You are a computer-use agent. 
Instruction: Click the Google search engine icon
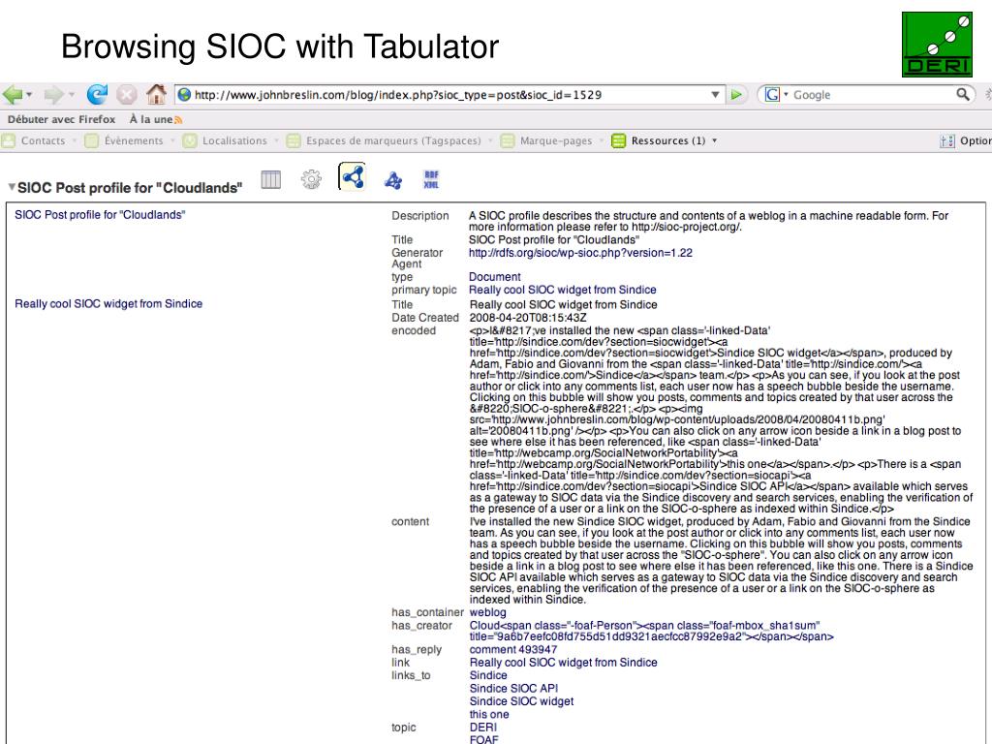772,95
